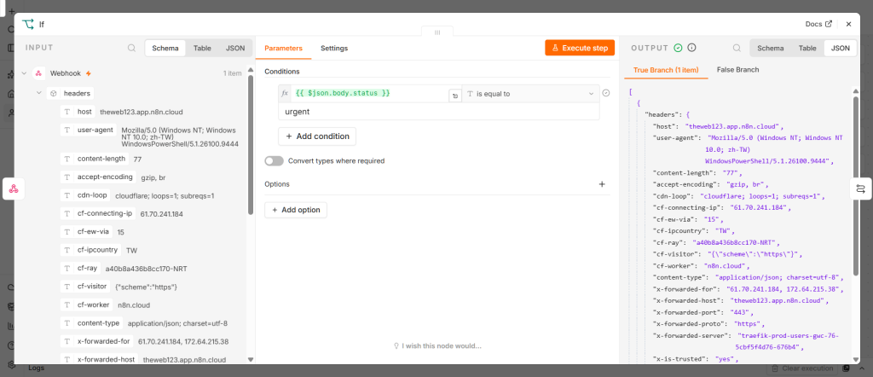Select output Schema view
873x377 pixels.
click(771, 48)
